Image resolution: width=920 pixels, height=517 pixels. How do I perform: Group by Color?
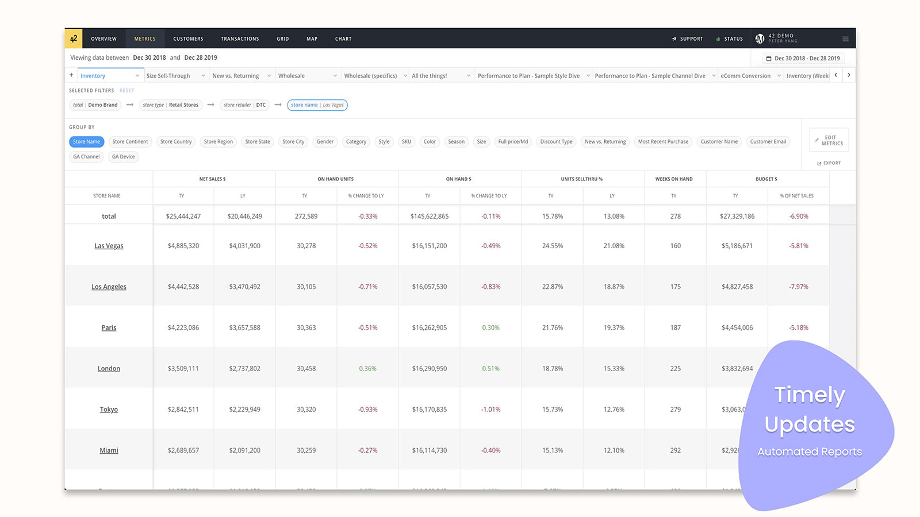pyautogui.click(x=430, y=142)
